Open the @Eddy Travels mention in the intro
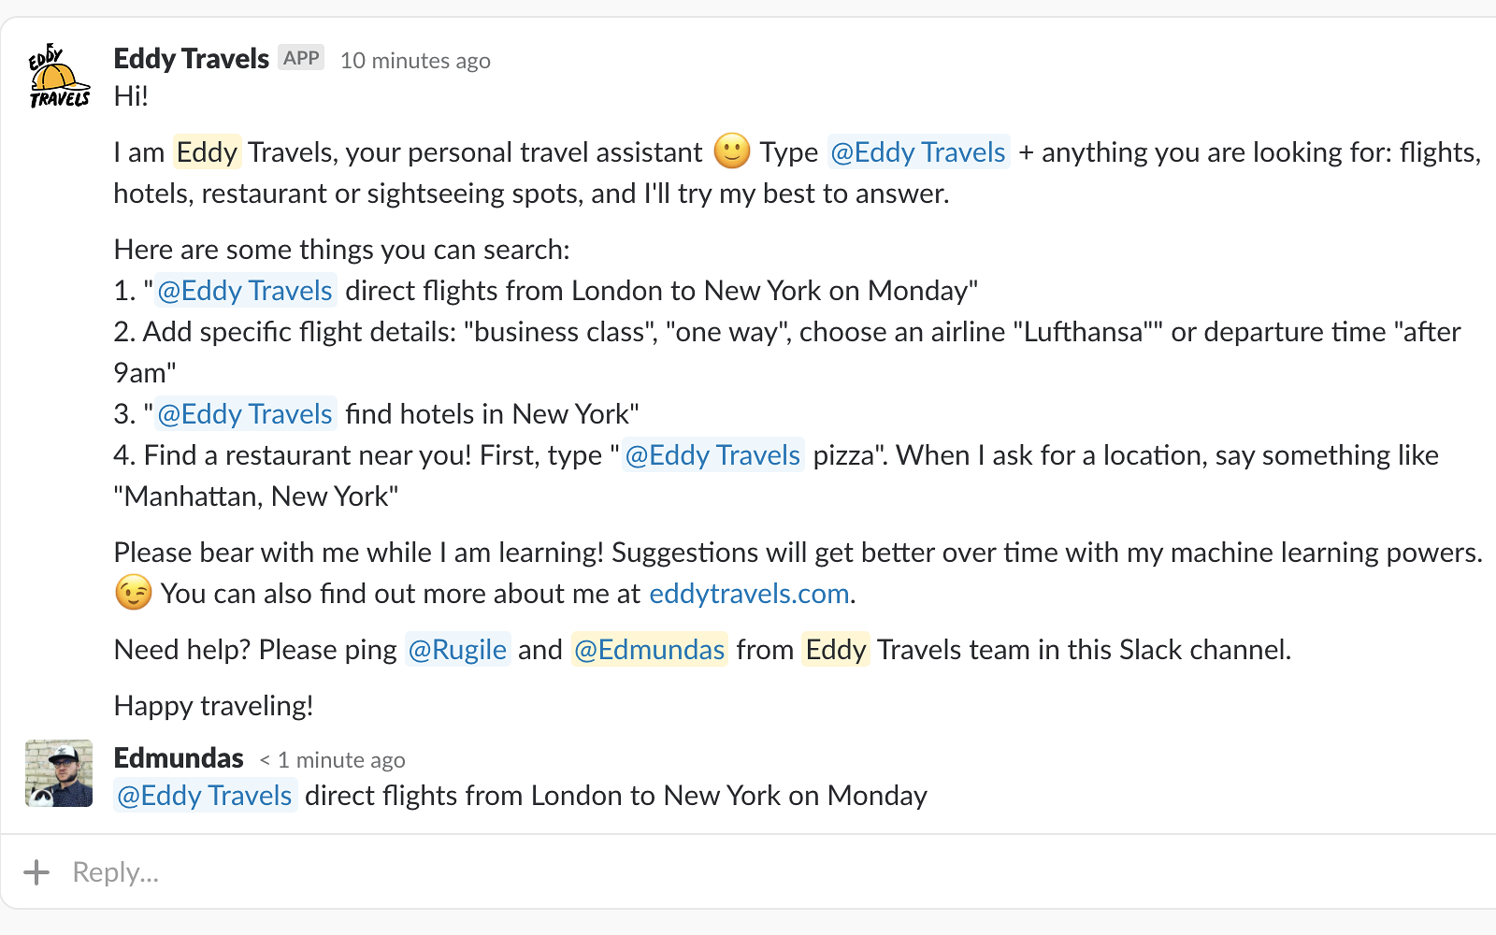The height and width of the screenshot is (935, 1496). coord(918,151)
